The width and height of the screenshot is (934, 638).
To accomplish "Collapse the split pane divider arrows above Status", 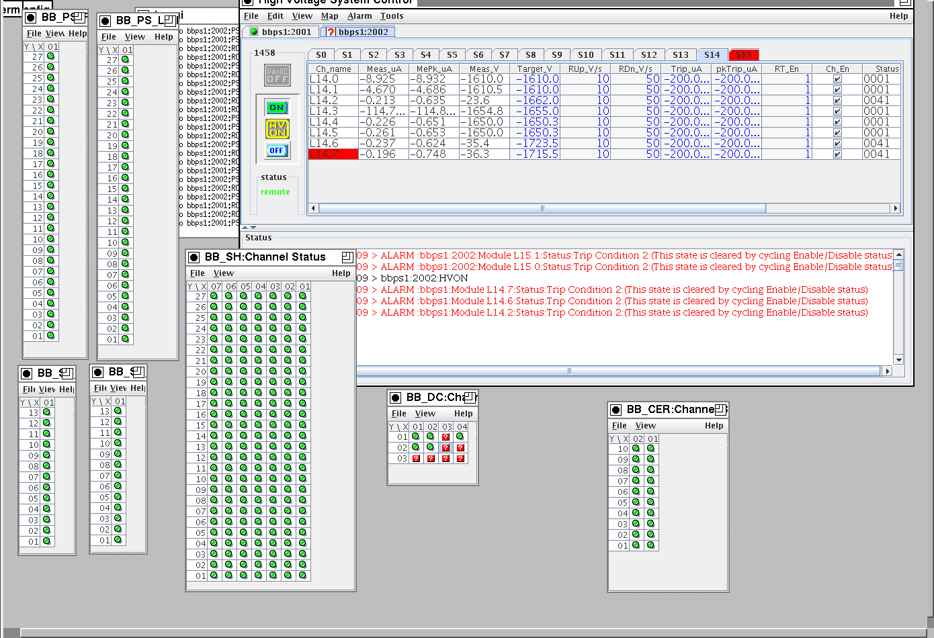I will pyautogui.click(x=249, y=228).
